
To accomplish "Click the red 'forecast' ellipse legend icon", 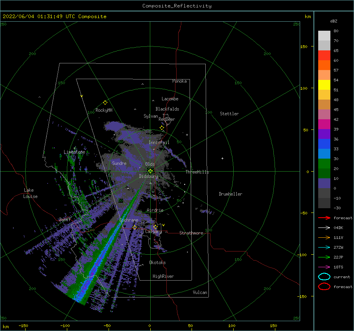I will [x=324, y=287].
